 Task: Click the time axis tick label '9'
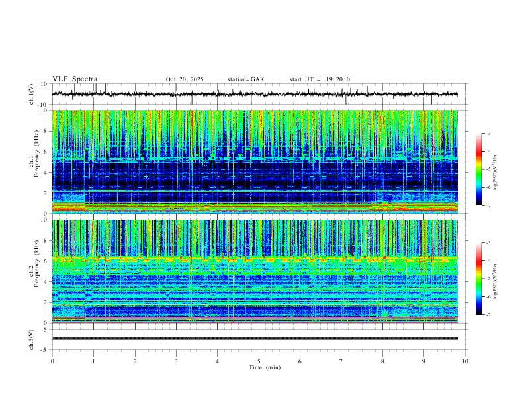point(423,361)
